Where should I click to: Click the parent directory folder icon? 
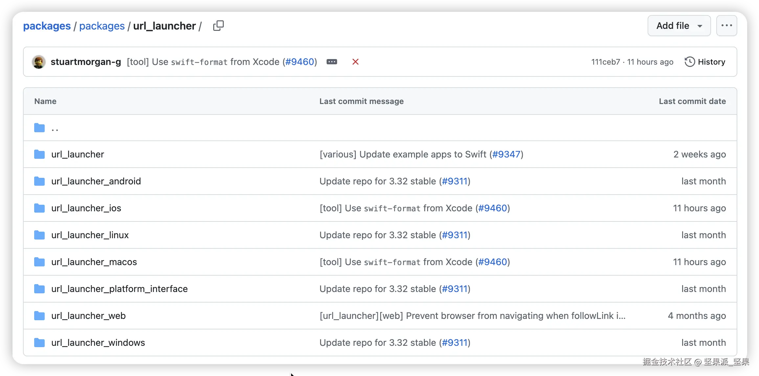pos(39,128)
